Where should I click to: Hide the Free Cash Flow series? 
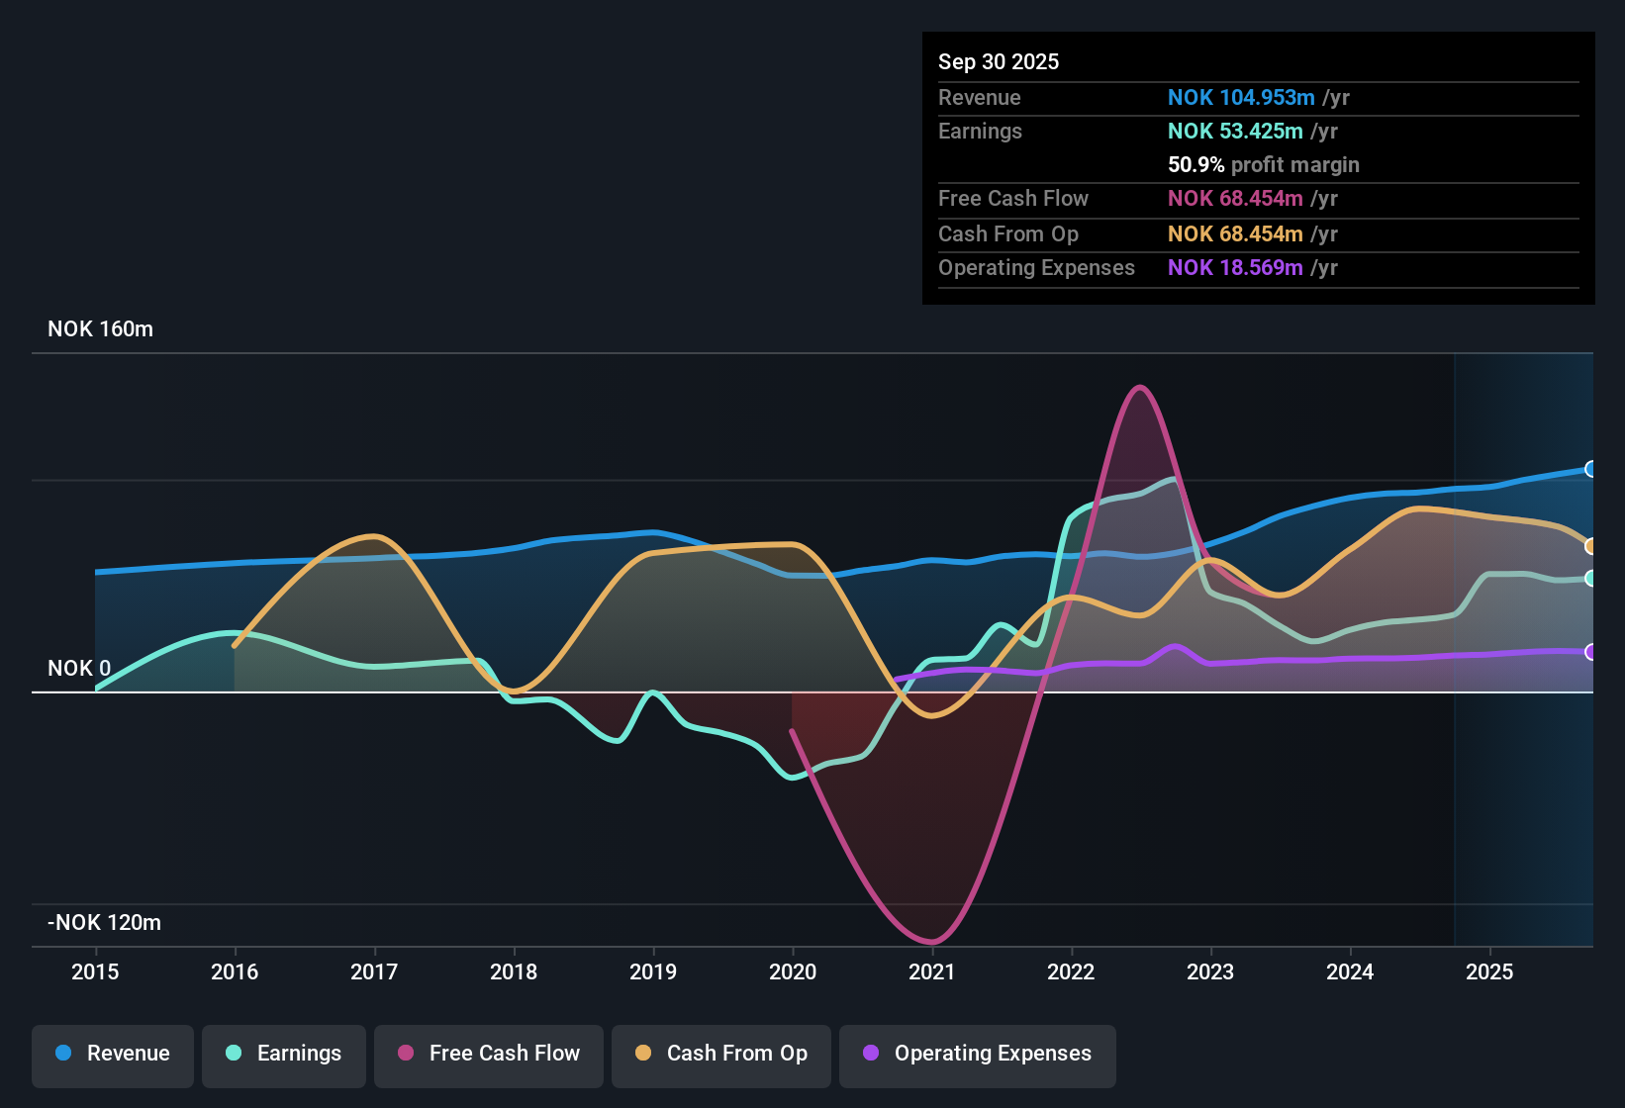tap(488, 1054)
